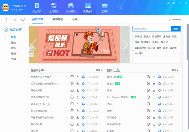The width and height of the screenshot is (189, 132).
Task: Click the refresh page icon
Action: [x=23, y=19]
